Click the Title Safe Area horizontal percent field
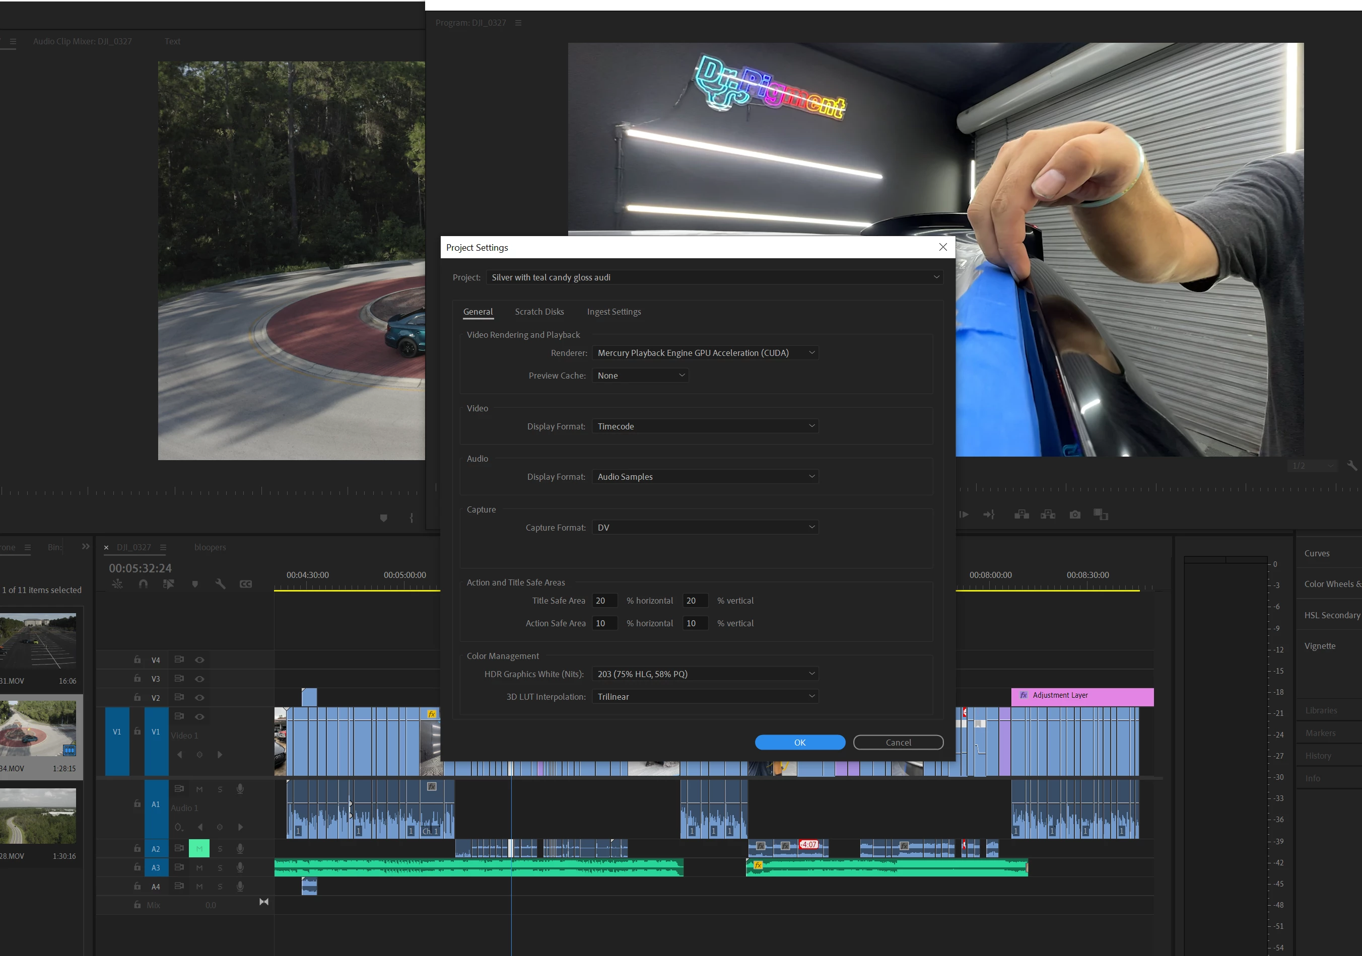1362x956 pixels. pos(604,601)
